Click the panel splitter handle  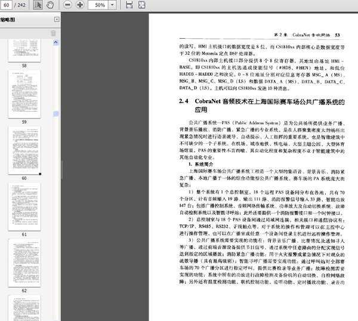click(62, 169)
